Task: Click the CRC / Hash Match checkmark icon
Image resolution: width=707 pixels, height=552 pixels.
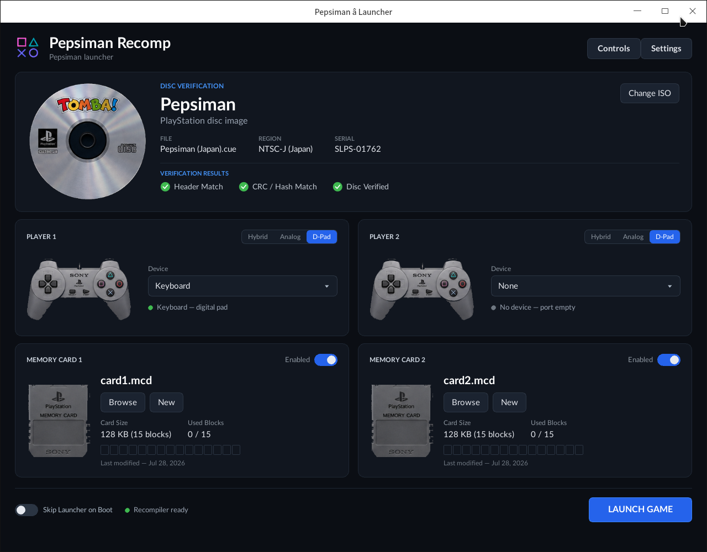Action: [x=244, y=187]
